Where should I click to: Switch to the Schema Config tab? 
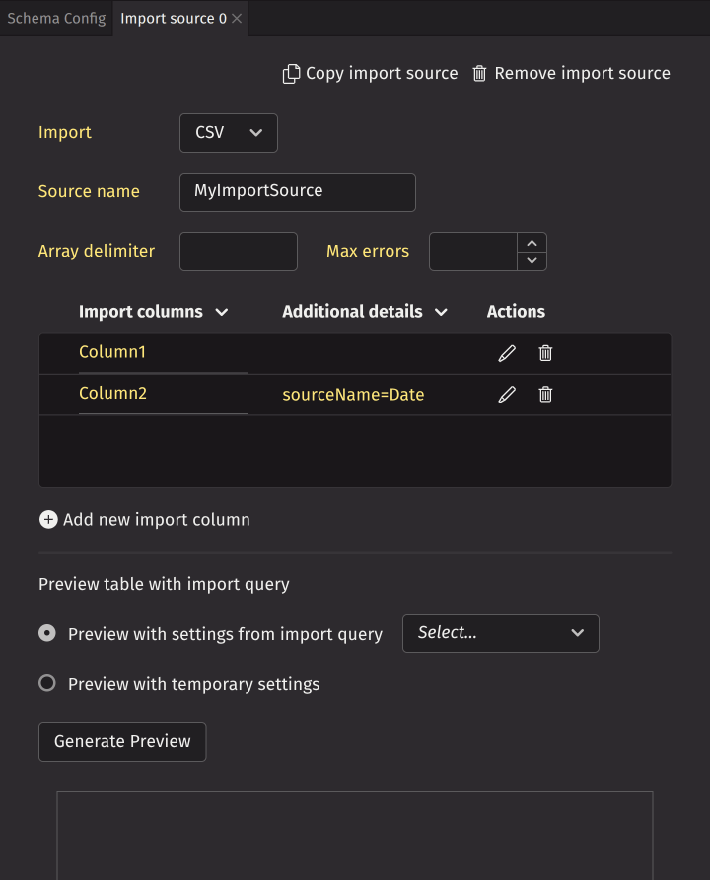coord(56,19)
